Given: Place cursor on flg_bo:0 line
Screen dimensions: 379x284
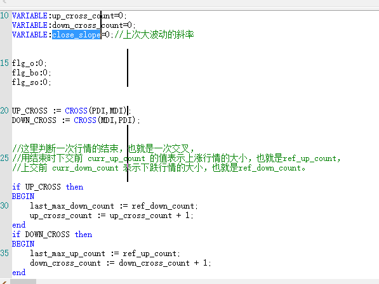Looking at the screenshot, I should coord(31,73).
